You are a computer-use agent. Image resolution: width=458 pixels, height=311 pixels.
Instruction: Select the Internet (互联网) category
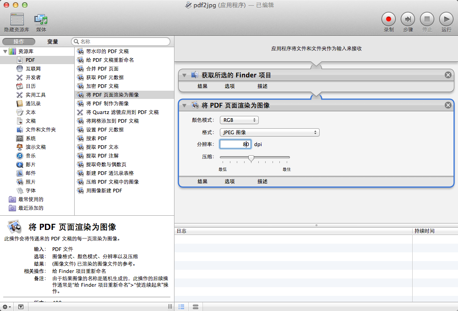click(x=33, y=69)
